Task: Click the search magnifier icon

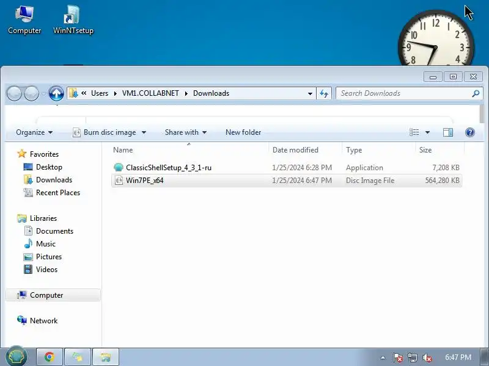Action: coord(476,93)
